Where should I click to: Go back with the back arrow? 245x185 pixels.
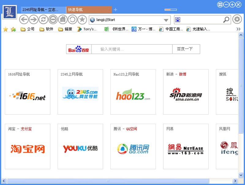pos(24,20)
